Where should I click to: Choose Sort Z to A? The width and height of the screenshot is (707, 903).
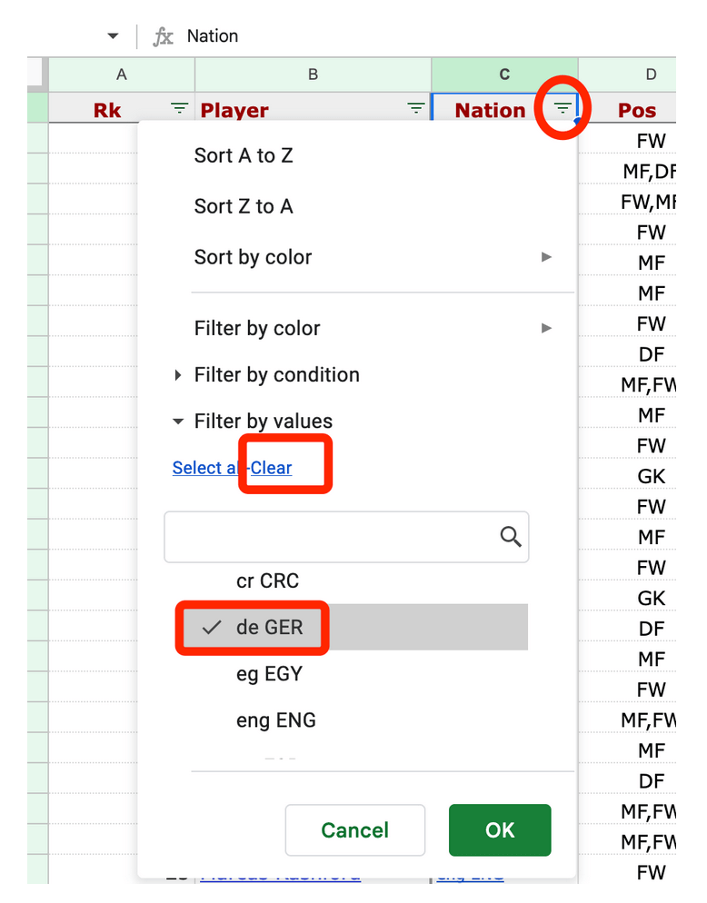click(x=244, y=206)
